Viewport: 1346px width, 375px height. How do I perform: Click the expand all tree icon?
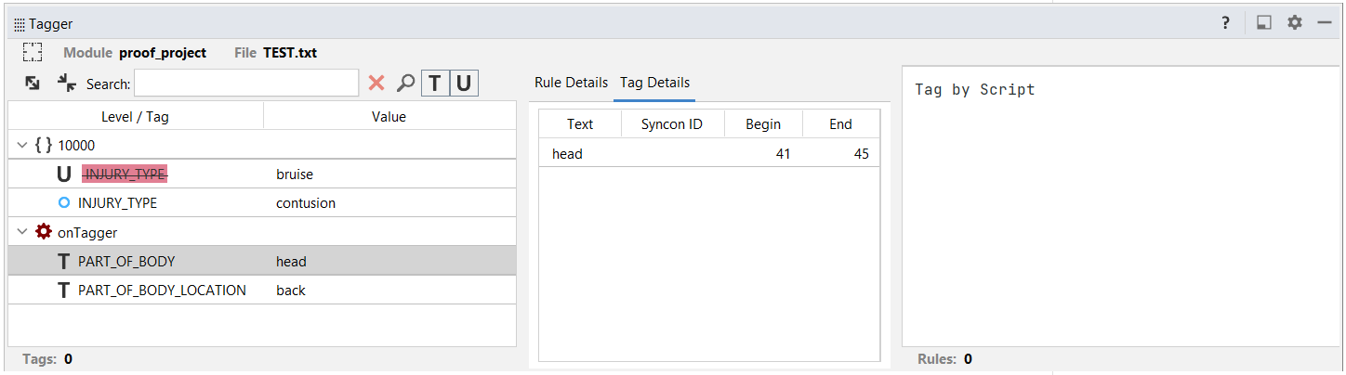point(33,84)
